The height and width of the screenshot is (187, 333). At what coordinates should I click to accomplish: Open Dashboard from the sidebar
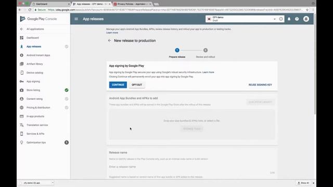(x=32, y=38)
